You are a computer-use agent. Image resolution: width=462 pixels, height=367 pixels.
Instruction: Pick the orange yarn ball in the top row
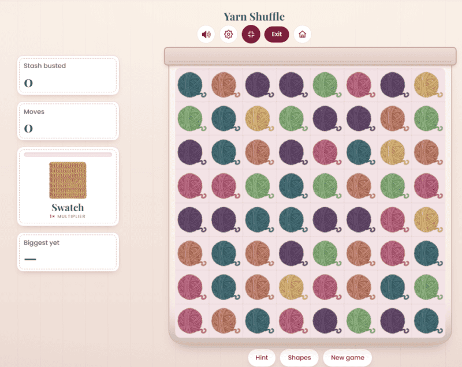[225, 85]
